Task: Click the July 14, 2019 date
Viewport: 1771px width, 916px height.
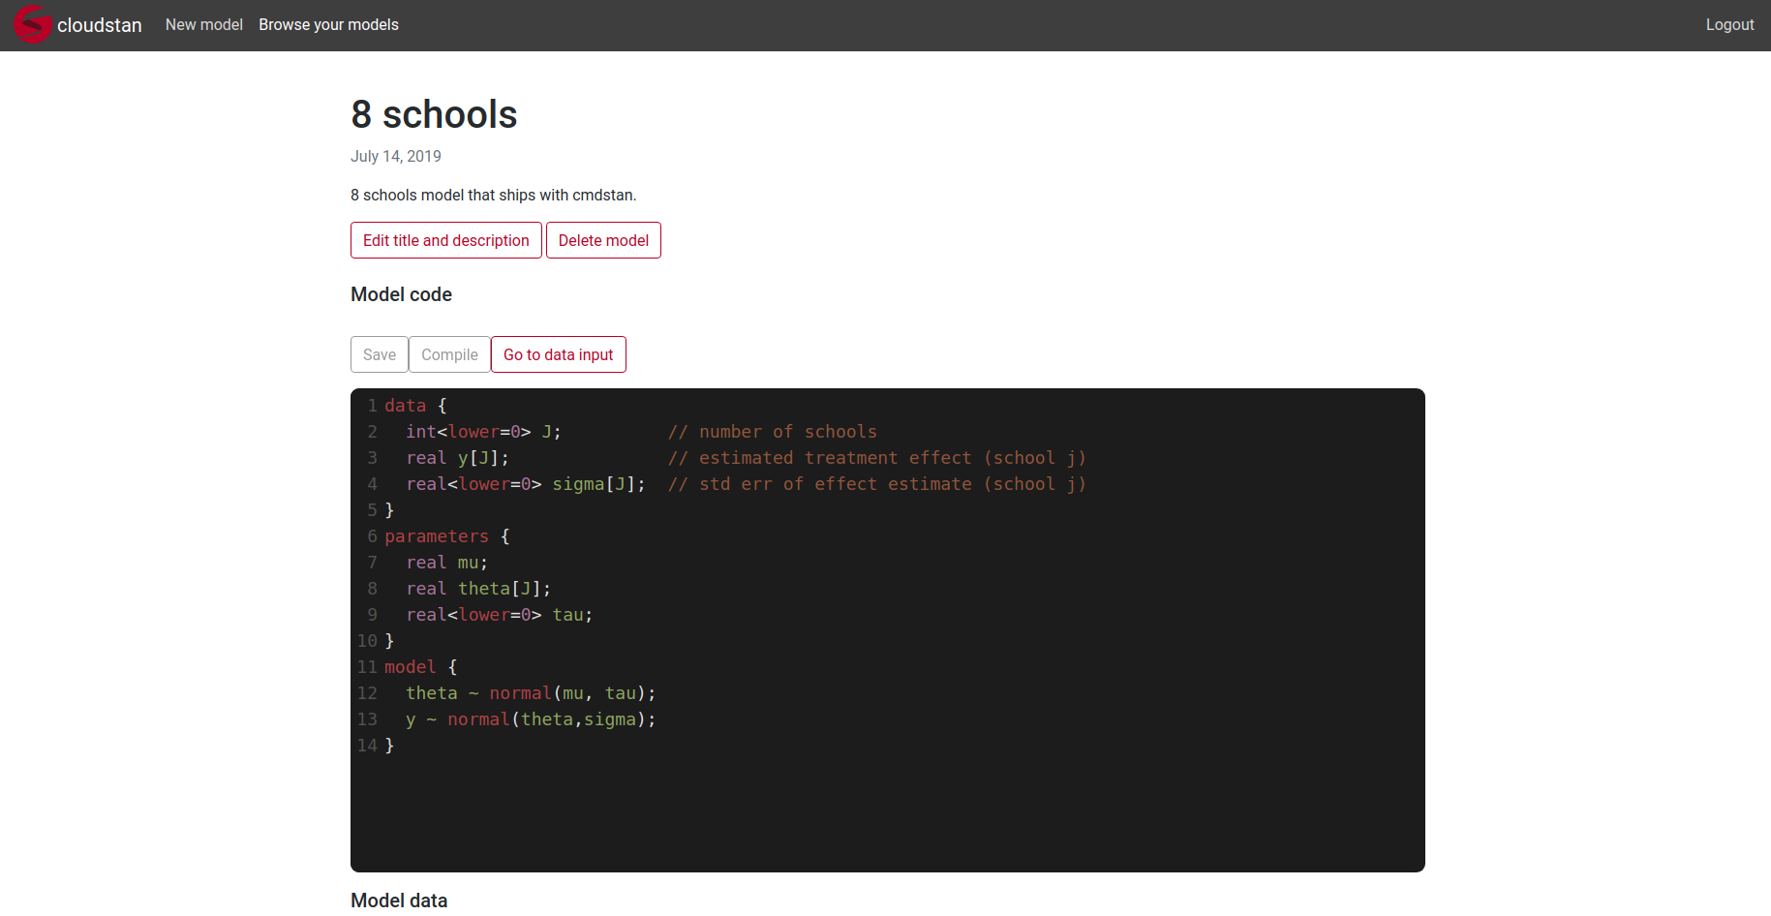Action: point(396,156)
